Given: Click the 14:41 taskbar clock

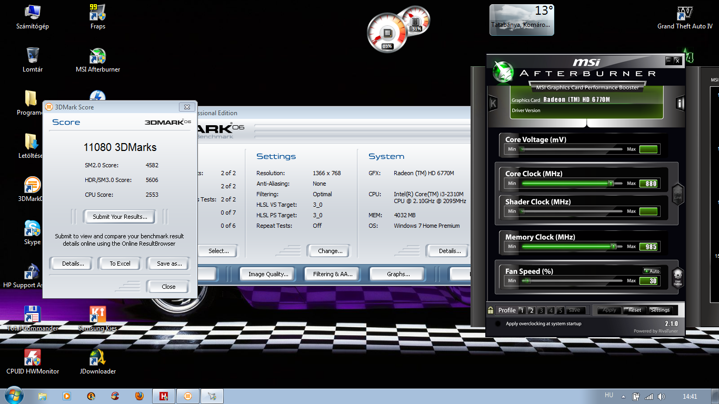Looking at the screenshot, I should (690, 397).
